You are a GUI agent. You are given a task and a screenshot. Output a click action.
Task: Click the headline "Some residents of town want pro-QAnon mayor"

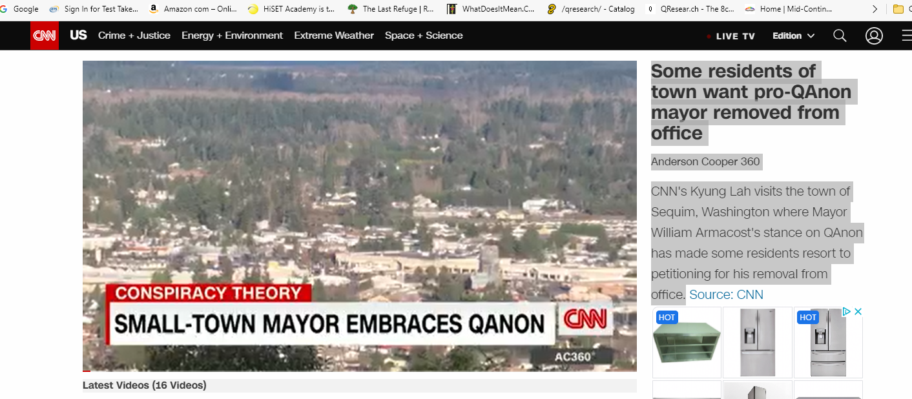pyautogui.click(x=751, y=102)
